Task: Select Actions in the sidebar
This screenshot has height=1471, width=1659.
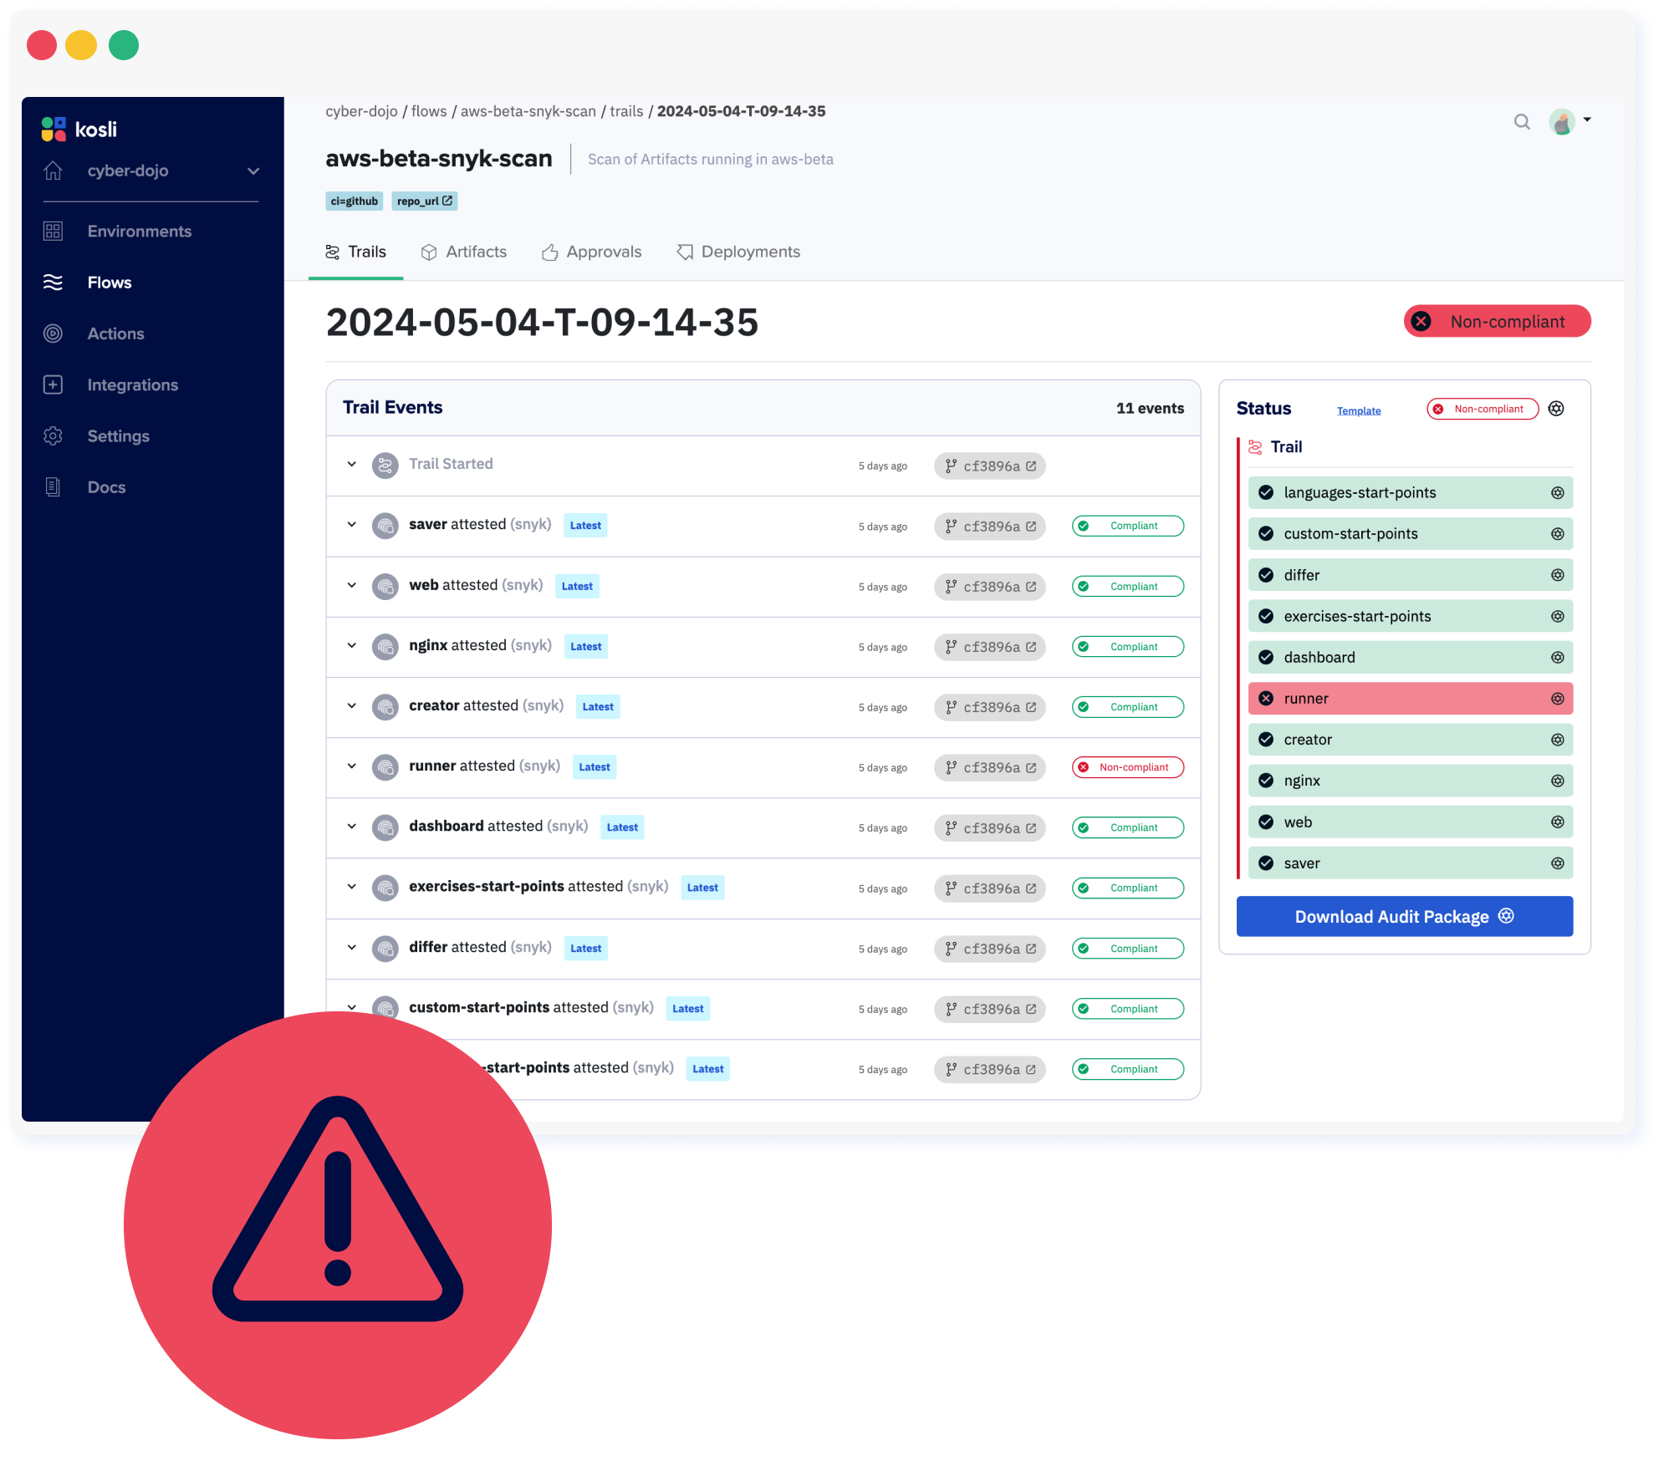Action: click(x=115, y=333)
